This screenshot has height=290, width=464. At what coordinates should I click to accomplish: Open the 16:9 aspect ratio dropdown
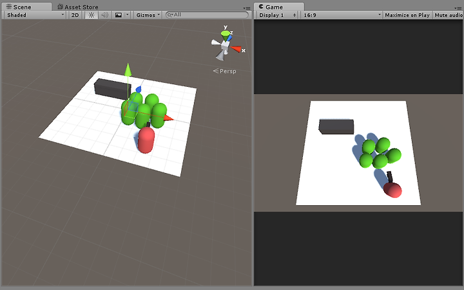342,15
